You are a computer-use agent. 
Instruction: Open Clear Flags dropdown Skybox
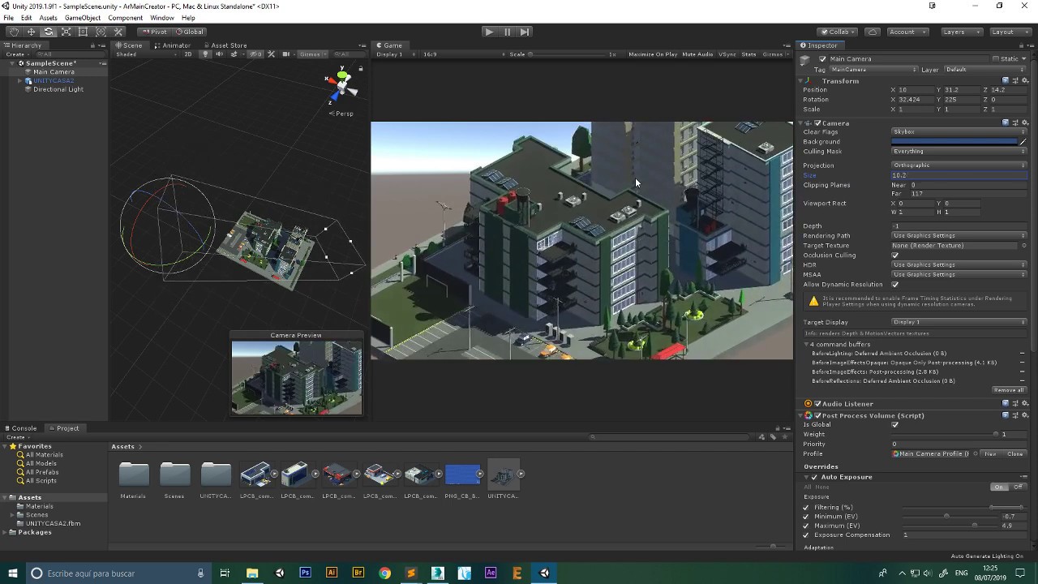959,131
